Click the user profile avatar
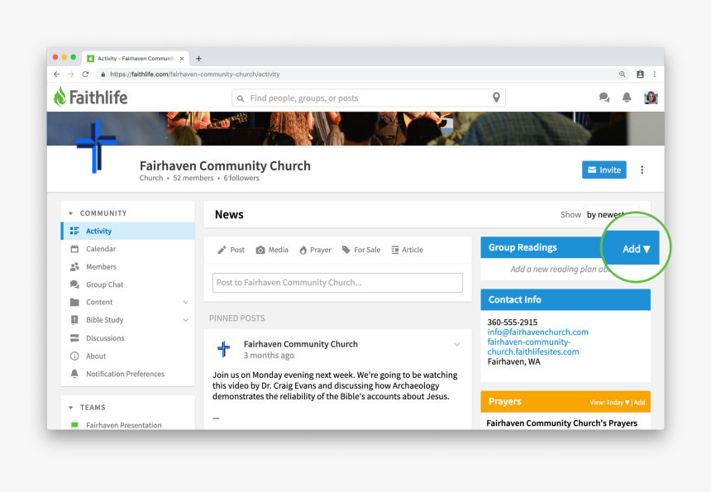711x492 pixels. (x=651, y=98)
